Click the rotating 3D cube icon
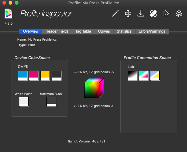 (179, 14)
